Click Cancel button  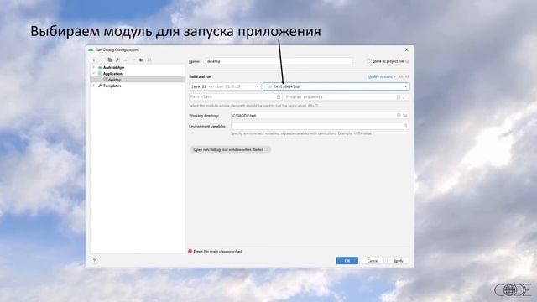pyautogui.click(x=373, y=261)
